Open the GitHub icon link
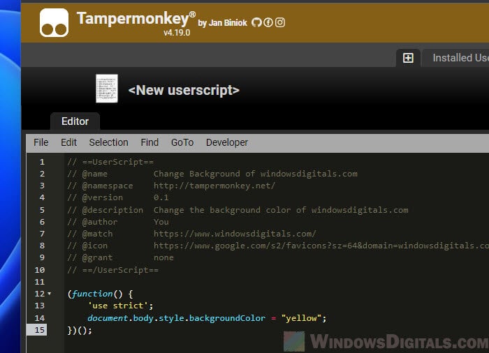The width and height of the screenshot is (489, 353). point(256,22)
